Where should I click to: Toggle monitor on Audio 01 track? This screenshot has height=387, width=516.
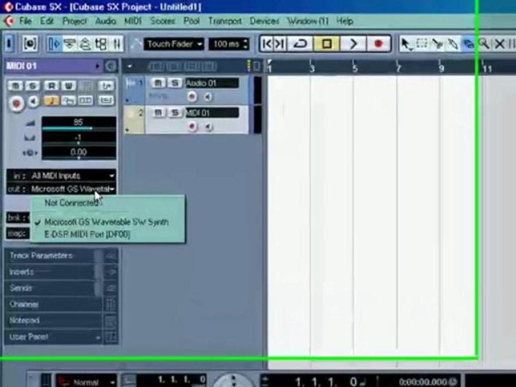click(x=208, y=97)
